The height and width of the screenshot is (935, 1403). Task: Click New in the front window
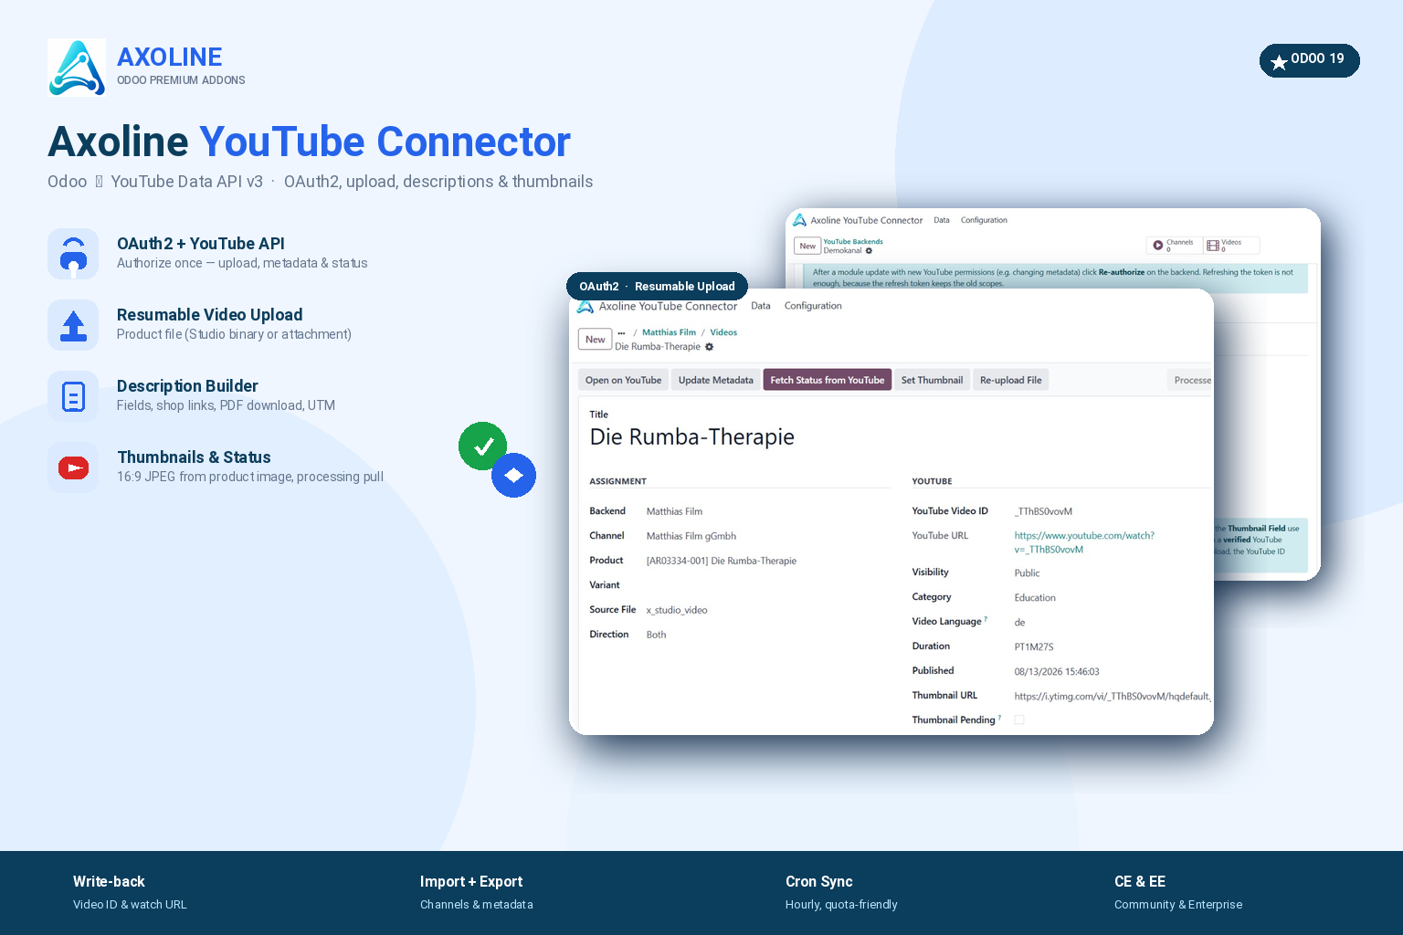596,340
